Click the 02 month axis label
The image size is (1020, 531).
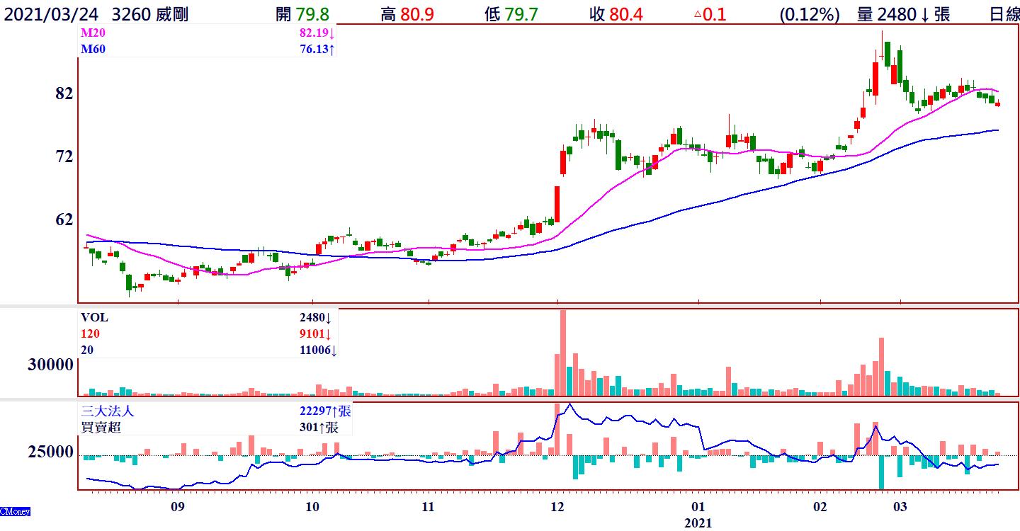point(820,507)
